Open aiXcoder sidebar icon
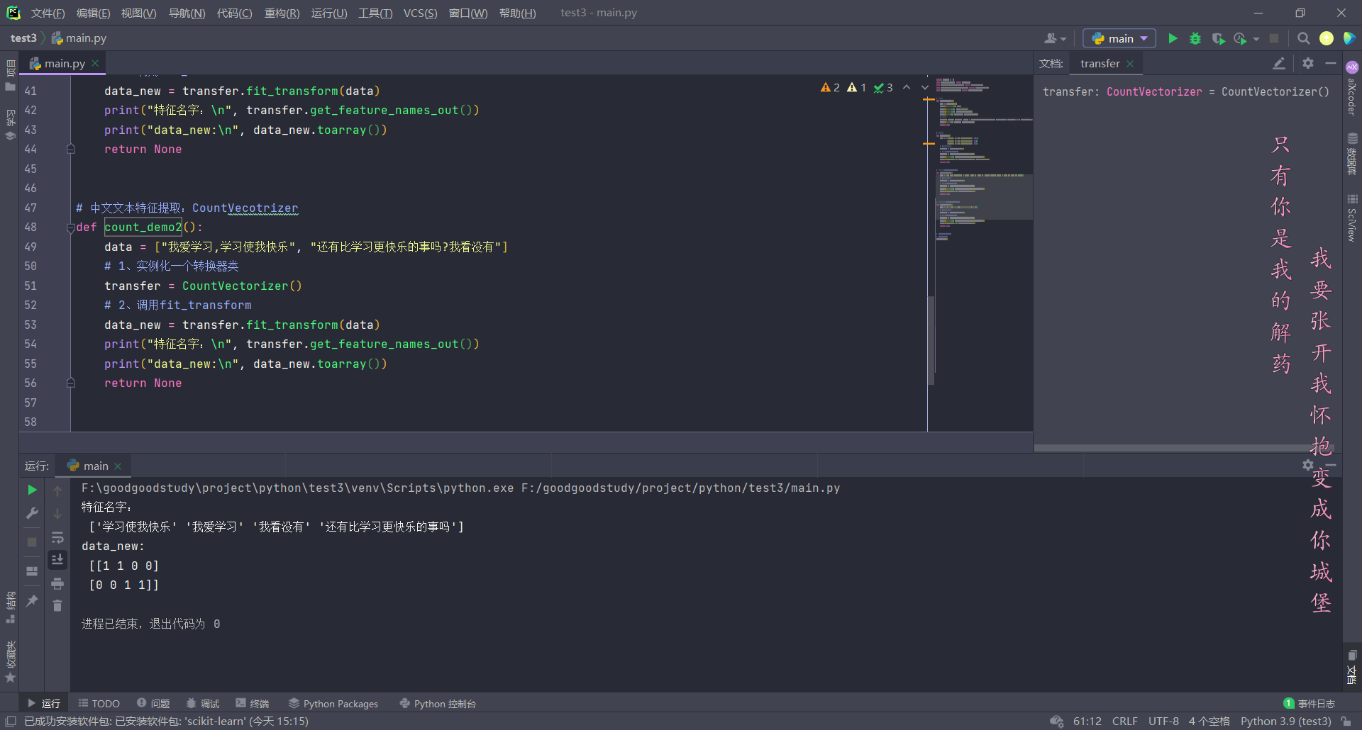This screenshot has height=730, width=1362. pyautogui.click(x=1352, y=86)
